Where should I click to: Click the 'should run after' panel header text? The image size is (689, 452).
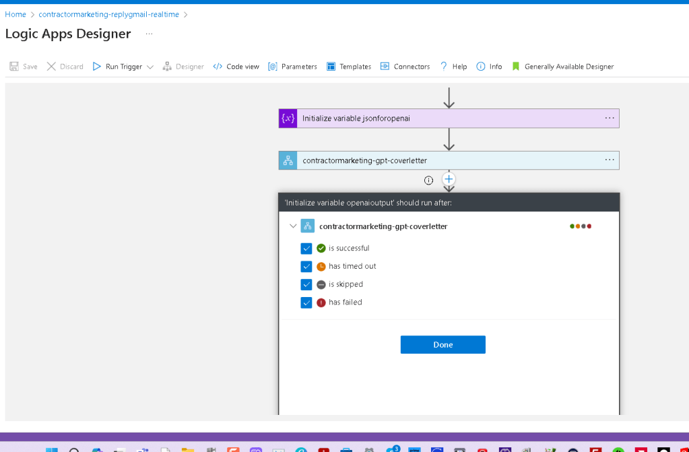(368, 203)
